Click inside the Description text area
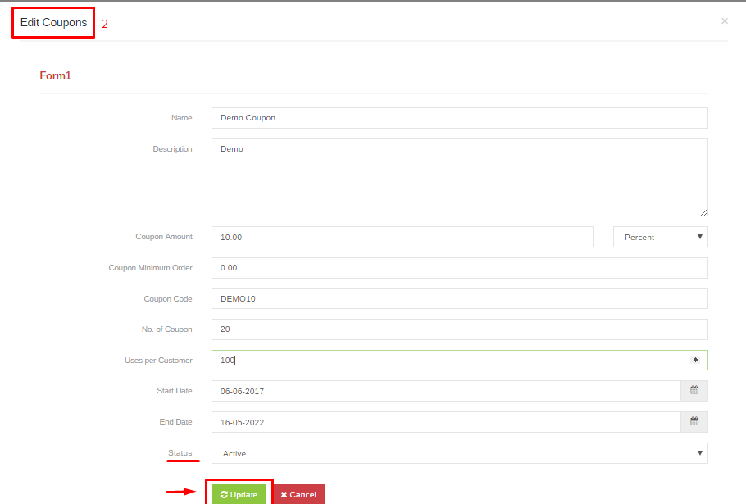Screen dimensions: 746x504 click(x=460, y=177)
